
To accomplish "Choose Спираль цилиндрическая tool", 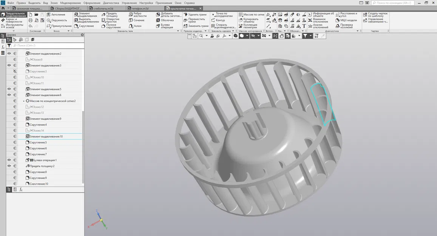I will (224, 26).
